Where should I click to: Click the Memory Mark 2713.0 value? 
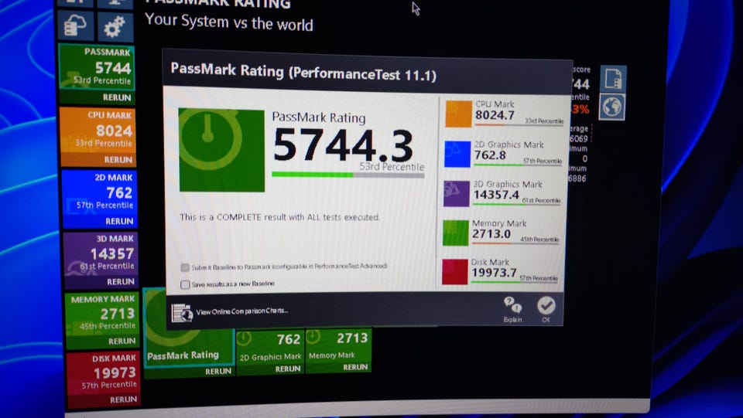coord(491,233)
